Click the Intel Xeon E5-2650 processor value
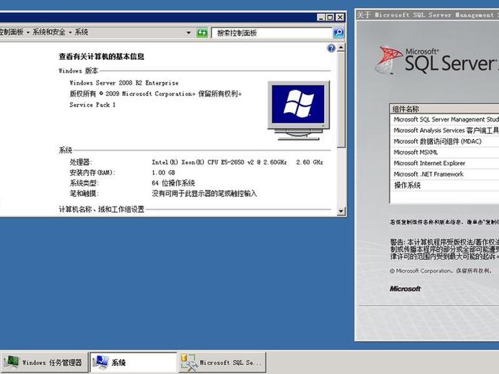This screenshot has width=499, height=374. [x=238, y=162]
